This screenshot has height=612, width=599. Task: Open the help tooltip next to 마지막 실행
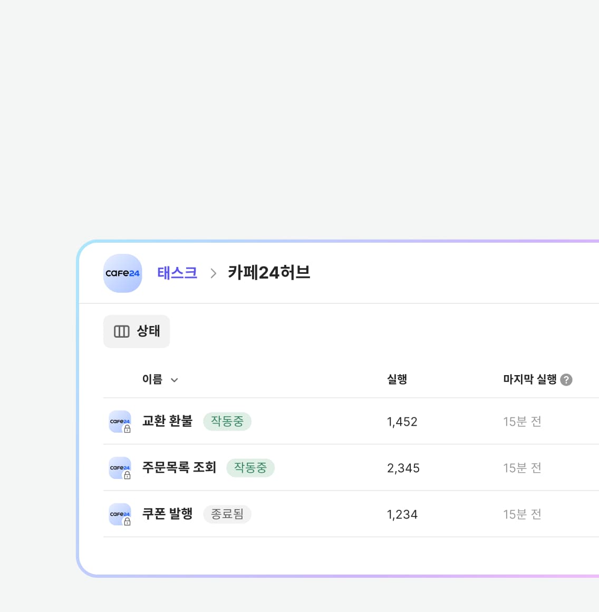(566, 379)
